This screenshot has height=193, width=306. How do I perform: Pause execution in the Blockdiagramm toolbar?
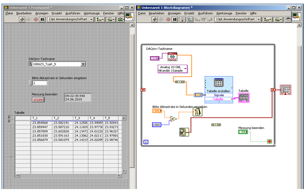[x=175, y=19]
